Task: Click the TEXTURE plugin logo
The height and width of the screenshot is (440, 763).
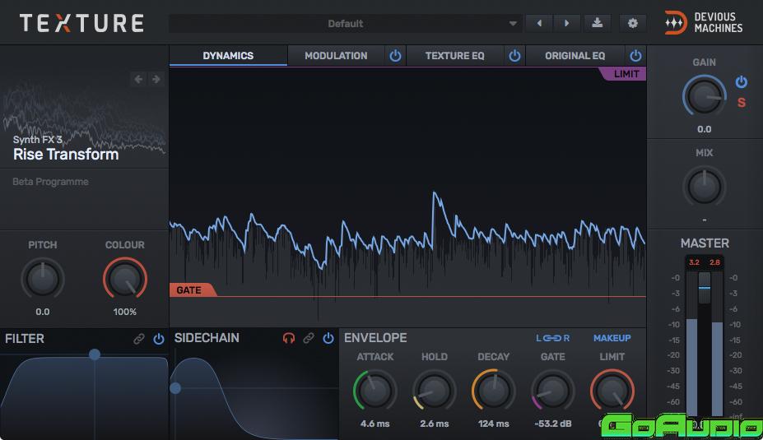Action: (81, 23)
